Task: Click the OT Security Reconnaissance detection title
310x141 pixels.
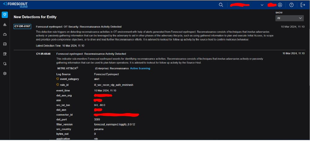Action: point(79,27)
